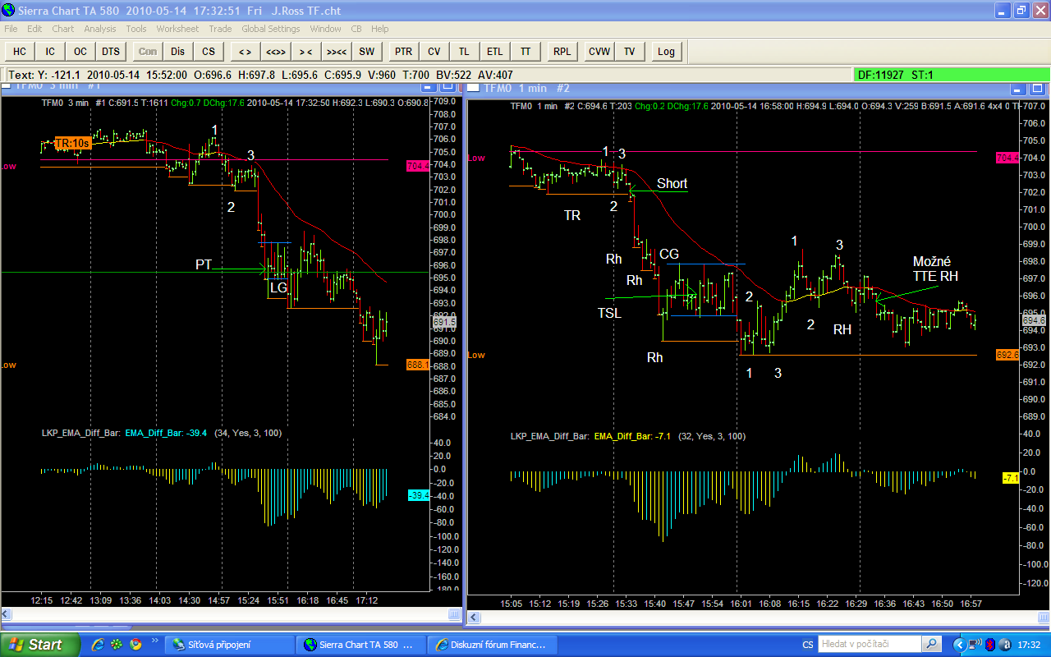Launch Internet Explorer from quick launch

99,645
